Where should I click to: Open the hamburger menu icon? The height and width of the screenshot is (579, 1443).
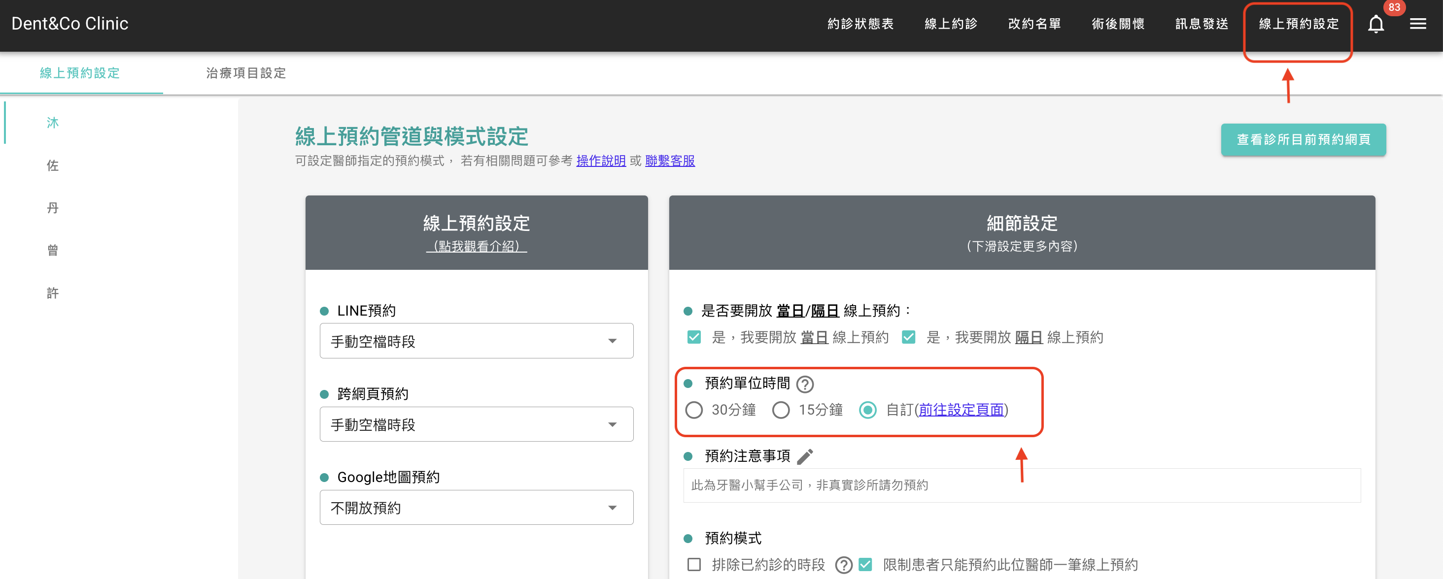1417,24
